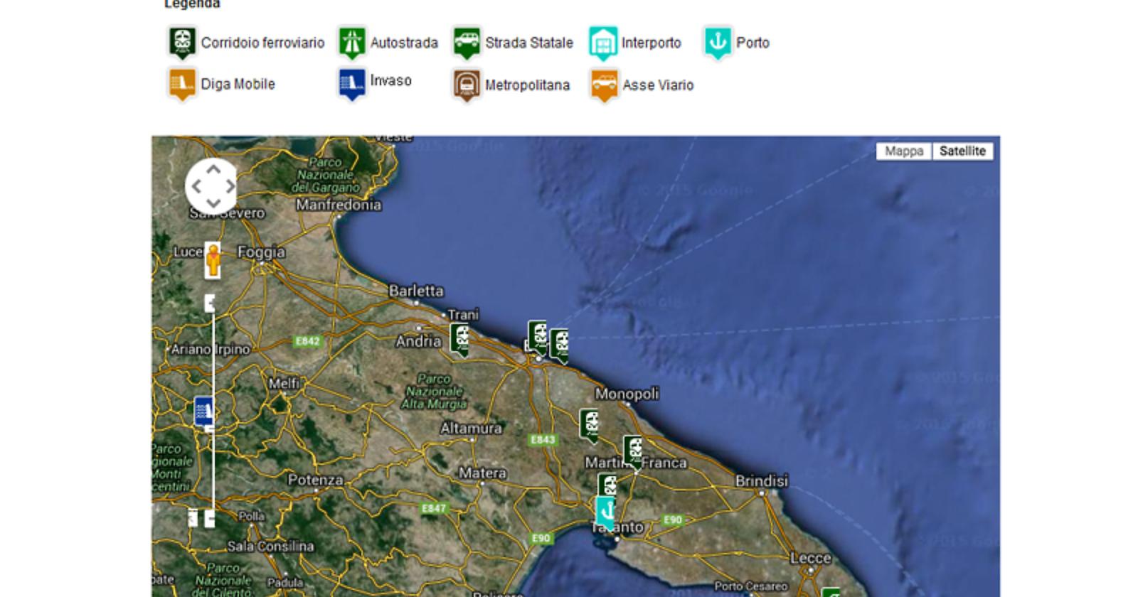Click the 'Strada Statale' legend label
The height and width of the screenshot is (597, 1138).
coord(529,43)
